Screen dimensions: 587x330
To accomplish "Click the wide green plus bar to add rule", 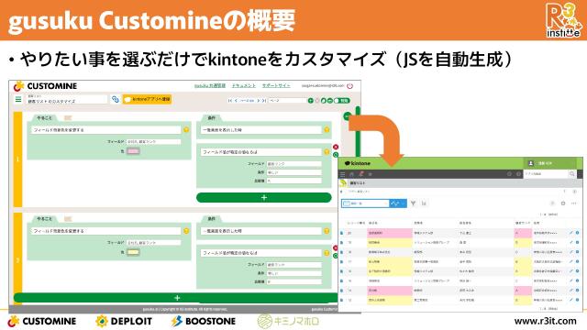I will (x=177, y=298).
